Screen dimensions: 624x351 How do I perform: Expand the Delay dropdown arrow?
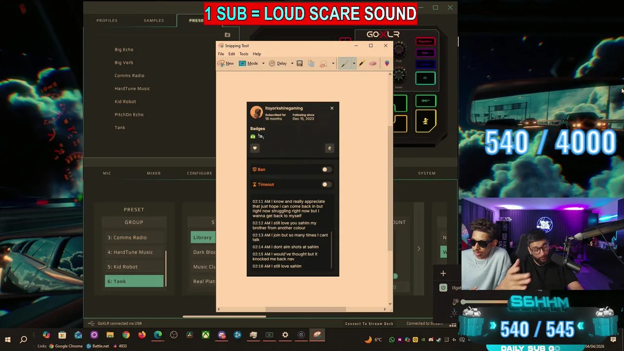pyautogui.click(x=292, y=63)
